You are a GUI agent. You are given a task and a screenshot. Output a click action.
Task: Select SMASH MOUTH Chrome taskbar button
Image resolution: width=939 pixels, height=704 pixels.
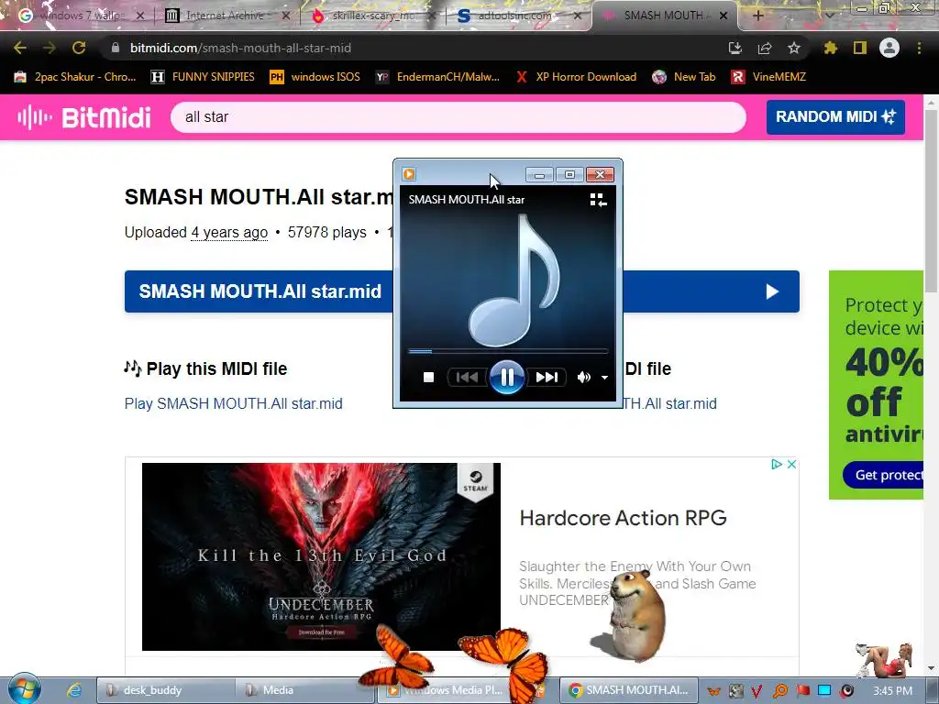629,690
